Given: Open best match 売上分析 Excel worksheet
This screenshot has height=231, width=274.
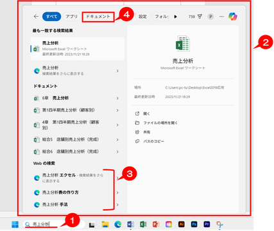Looking at the screenshot, I should (78, 49).
